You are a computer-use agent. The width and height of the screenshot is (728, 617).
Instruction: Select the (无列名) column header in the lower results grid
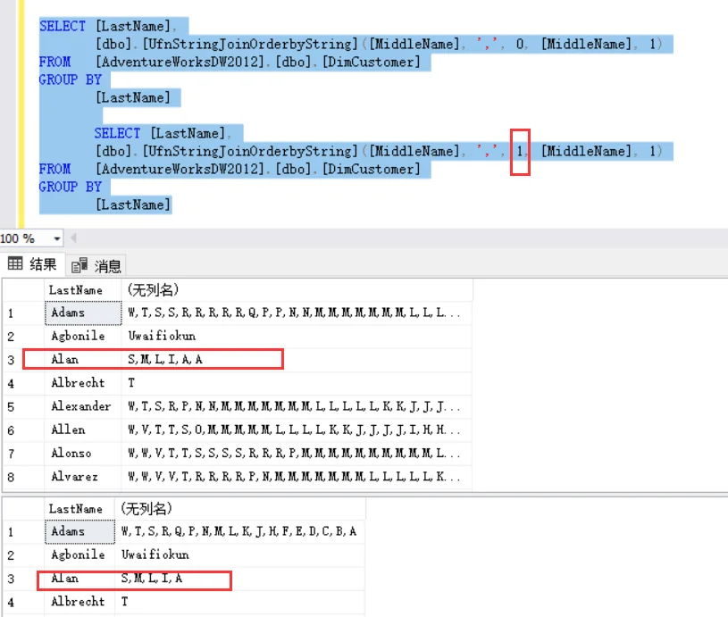(239, 509)
